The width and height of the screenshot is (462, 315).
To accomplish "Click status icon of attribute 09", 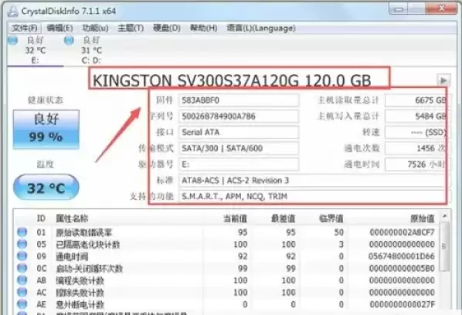I will 22,256.
